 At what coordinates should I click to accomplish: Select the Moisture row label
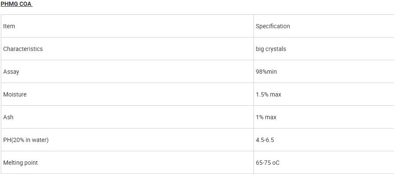[15, 94]
